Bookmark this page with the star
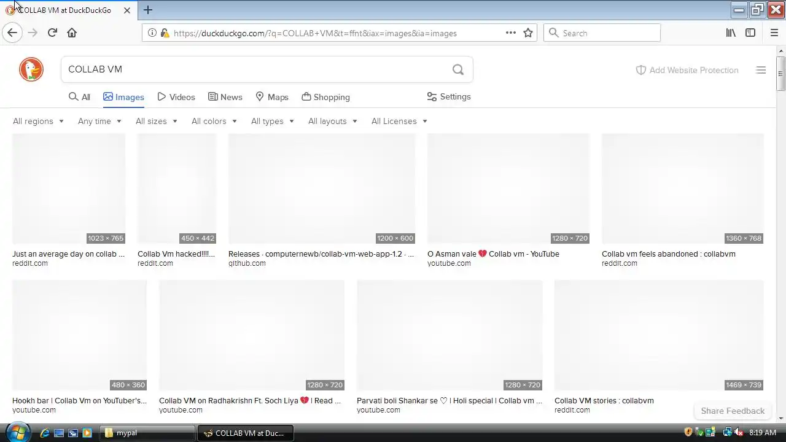This screenshot has width=786, height=442. tap(528, 33)
